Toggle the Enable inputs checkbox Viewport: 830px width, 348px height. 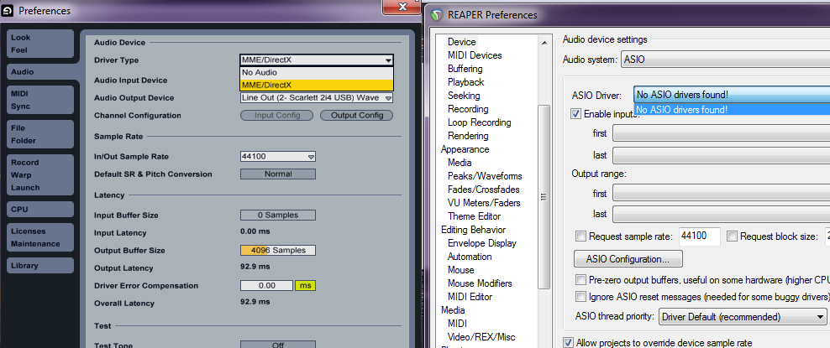coord(576,113)
